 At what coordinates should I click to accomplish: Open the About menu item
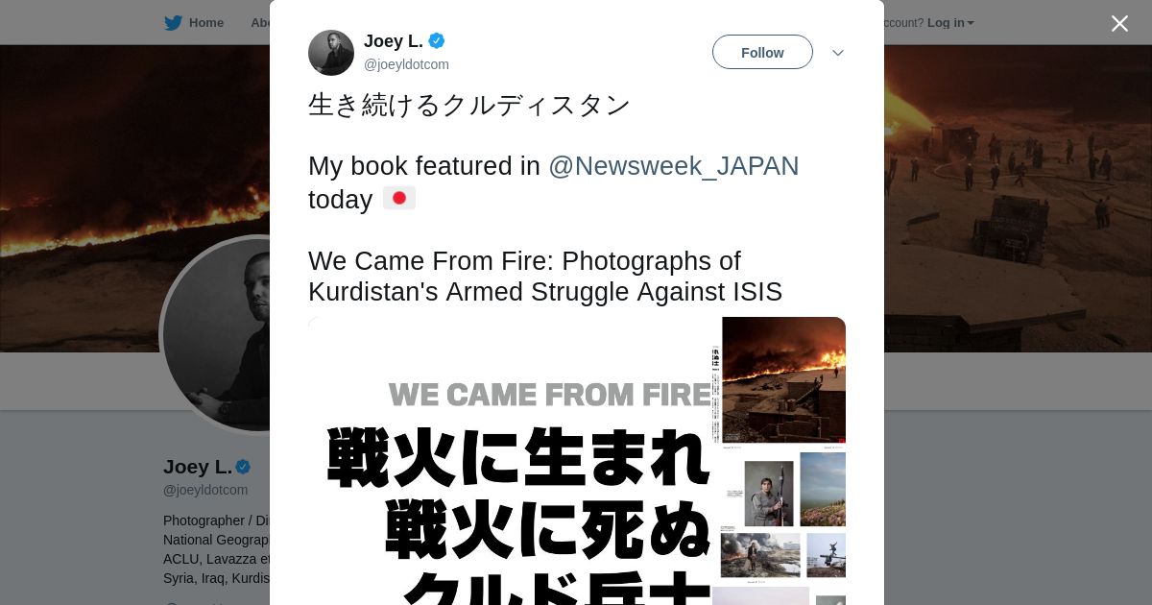(260, 23)
